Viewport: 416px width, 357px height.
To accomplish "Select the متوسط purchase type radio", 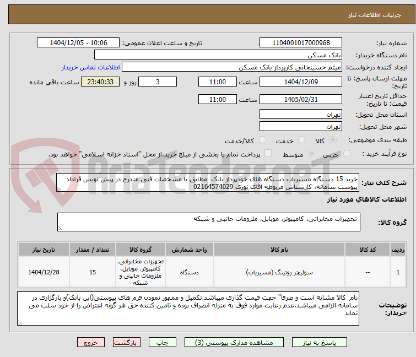I will pos(311,154).
